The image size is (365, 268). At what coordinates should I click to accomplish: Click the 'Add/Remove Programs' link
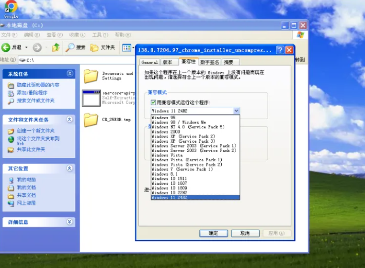pyautogui.click(x=32, y=93)
